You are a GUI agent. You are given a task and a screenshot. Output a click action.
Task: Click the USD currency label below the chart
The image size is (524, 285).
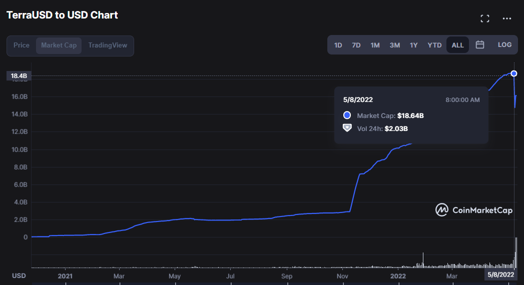click(19, 275)
